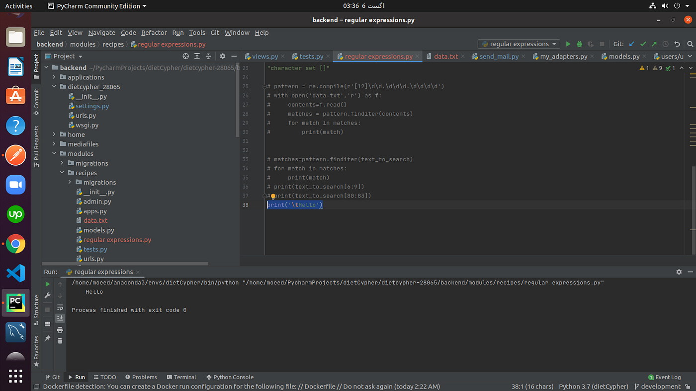Pin the Run tab

click(48, 338)
